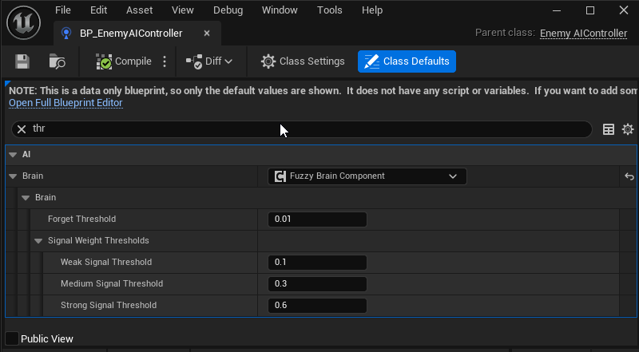Collapse the top-level Brain property row

click(13, 176)
